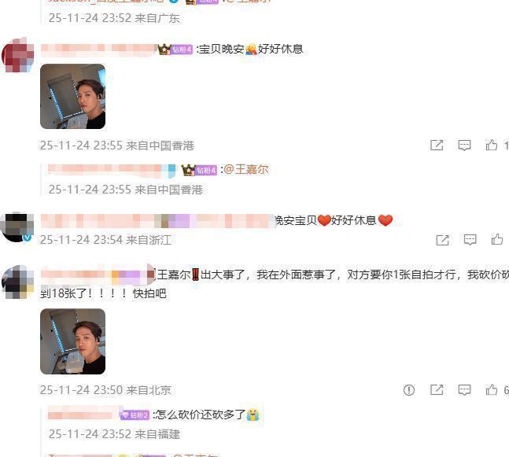Share the 晚安宝贝 comment from 浙江
This screenshot has height=457, width=509.
(x=442, y=240)
